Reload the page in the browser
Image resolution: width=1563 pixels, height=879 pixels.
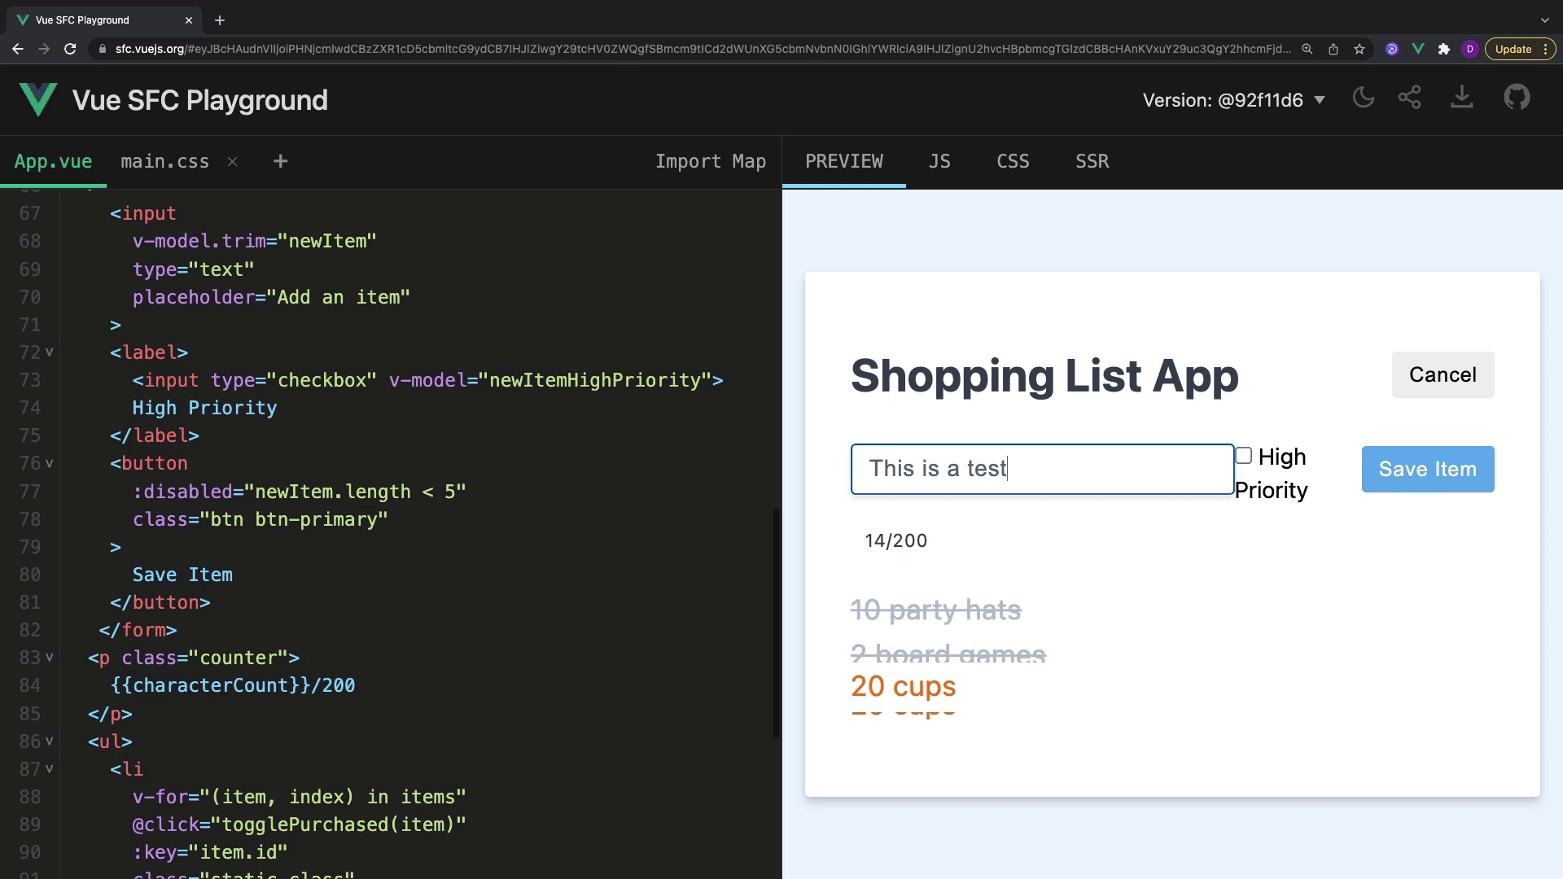click(70, 50)
